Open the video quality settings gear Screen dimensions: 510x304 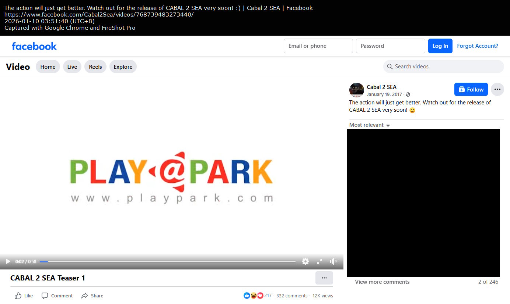pyautogui.click(x=305, y=261)
